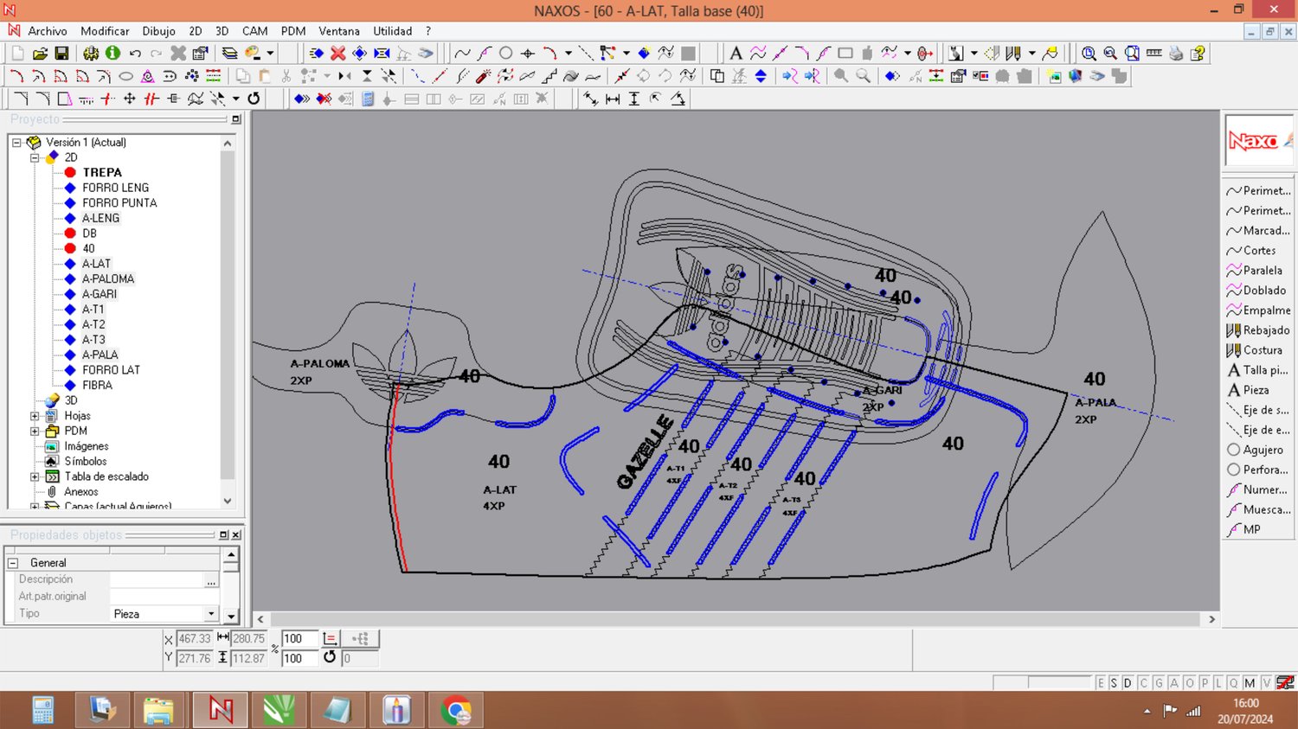Click the print icon in toolbar
Image resolution: width=1298 pixels, height=729 pixels.
point(1176,54)
